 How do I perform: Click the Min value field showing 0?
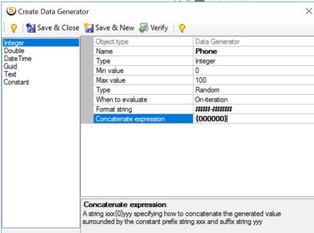pyautogui.click(x=253, y=71)
